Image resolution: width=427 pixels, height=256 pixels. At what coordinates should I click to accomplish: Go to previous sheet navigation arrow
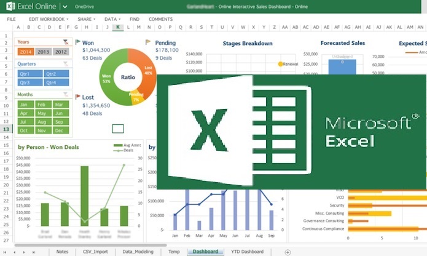click(14, 252)
